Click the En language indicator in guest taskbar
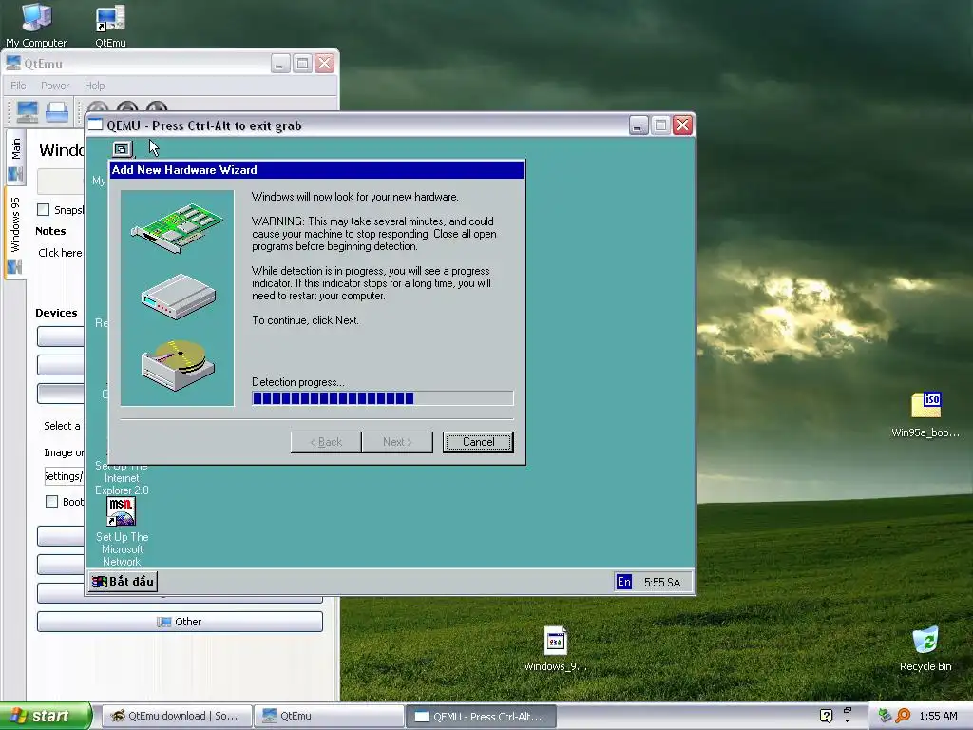Screen dimensions: 973x730 [x=623, y=582]
